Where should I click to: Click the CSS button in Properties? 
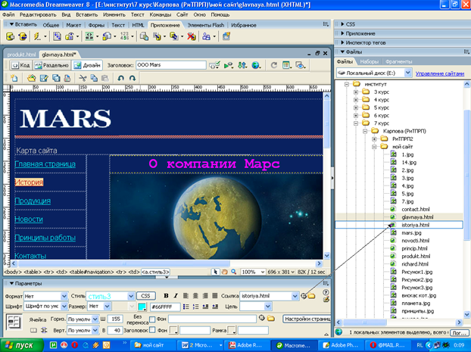click(146, 295)
